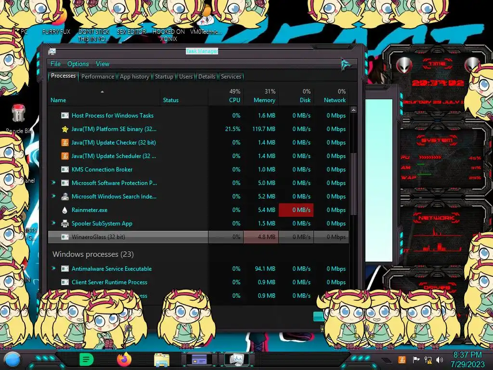Sort by the Name column header
The image size is (493, 370).
pos(104,96)
